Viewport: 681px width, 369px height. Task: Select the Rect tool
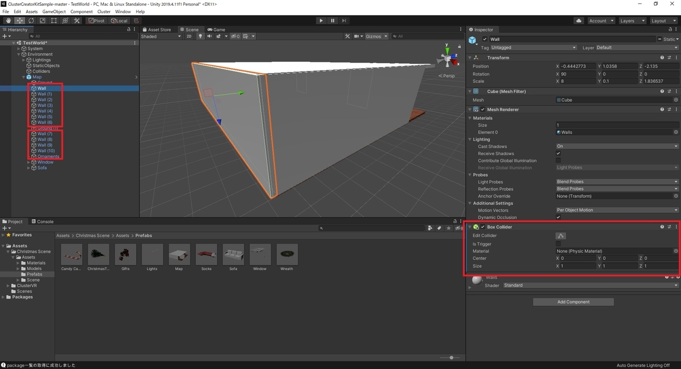pos(53,20)
